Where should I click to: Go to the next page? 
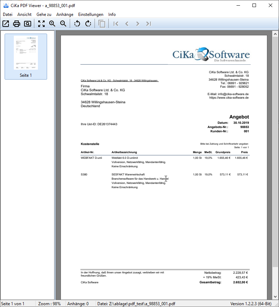tap(138, 24)
